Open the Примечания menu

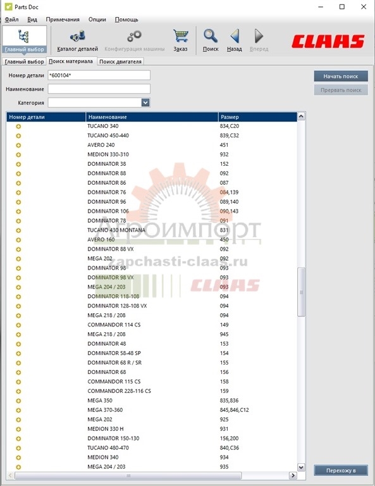[x=63, y=20]
